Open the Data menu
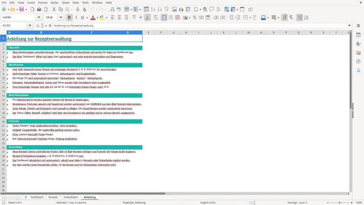This screenshot has height=205, width=364. [75, 2]
